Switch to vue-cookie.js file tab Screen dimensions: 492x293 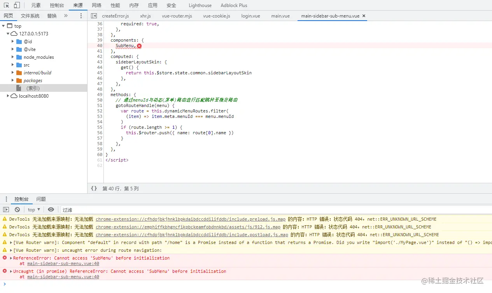217,16
